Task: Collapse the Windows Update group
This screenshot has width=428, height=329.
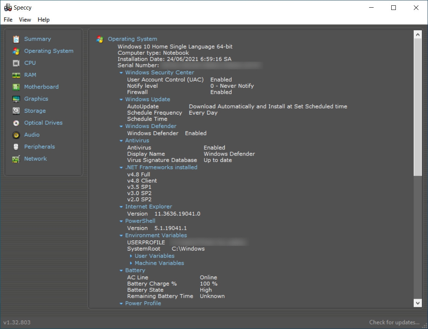Action: [x=121, y=99]
